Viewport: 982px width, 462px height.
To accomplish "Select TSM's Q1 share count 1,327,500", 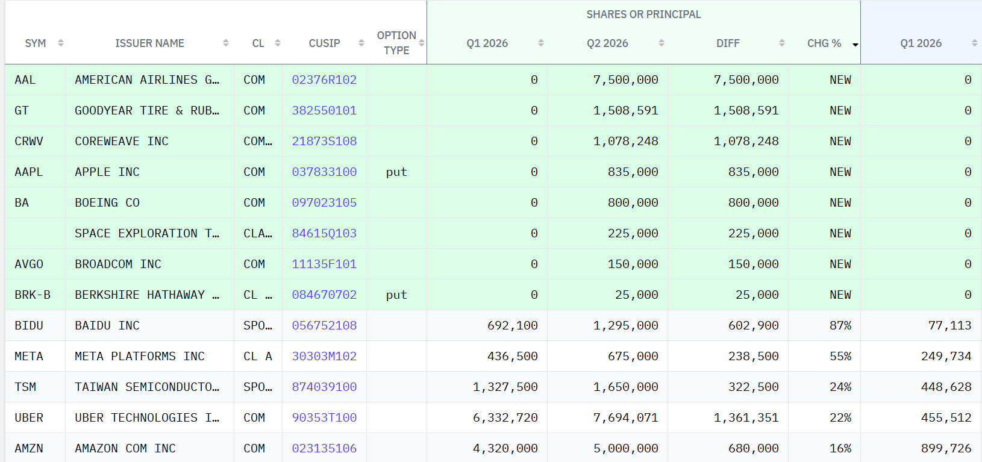I will coord(505,387).
